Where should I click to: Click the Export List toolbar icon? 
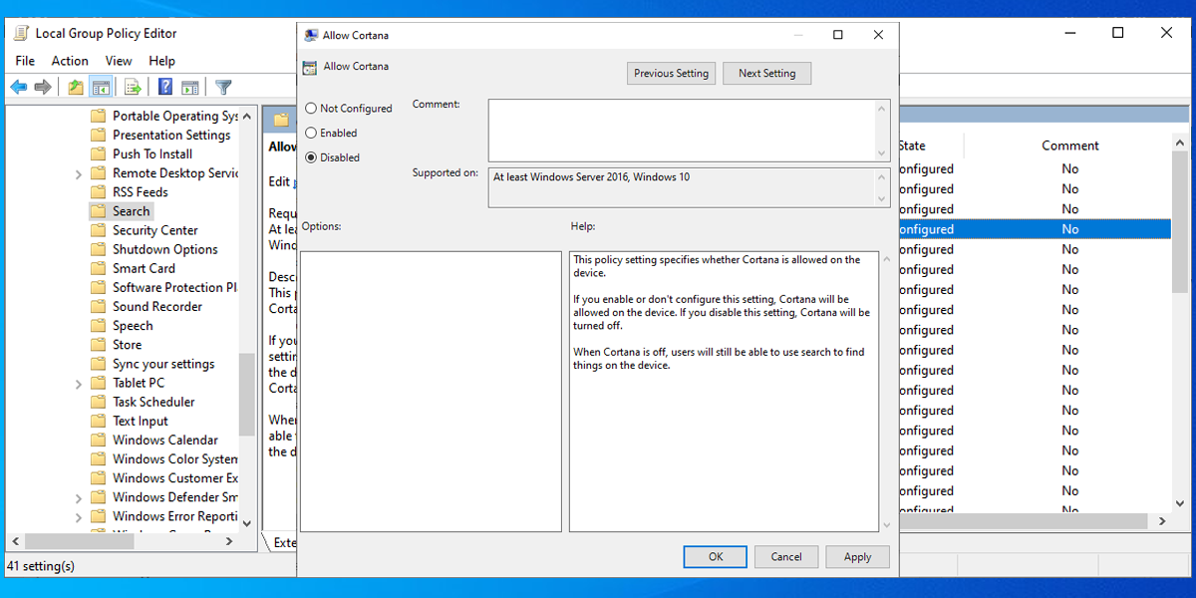(x=132, y=88)
